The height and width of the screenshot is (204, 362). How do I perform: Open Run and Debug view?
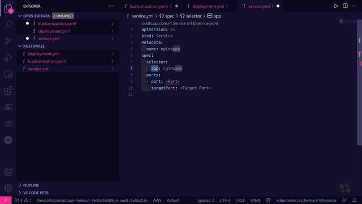tap(8, 58)
